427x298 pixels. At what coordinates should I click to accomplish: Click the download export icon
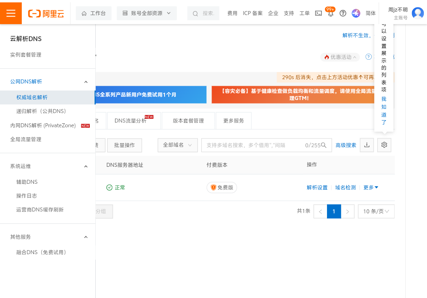[367, 145]
